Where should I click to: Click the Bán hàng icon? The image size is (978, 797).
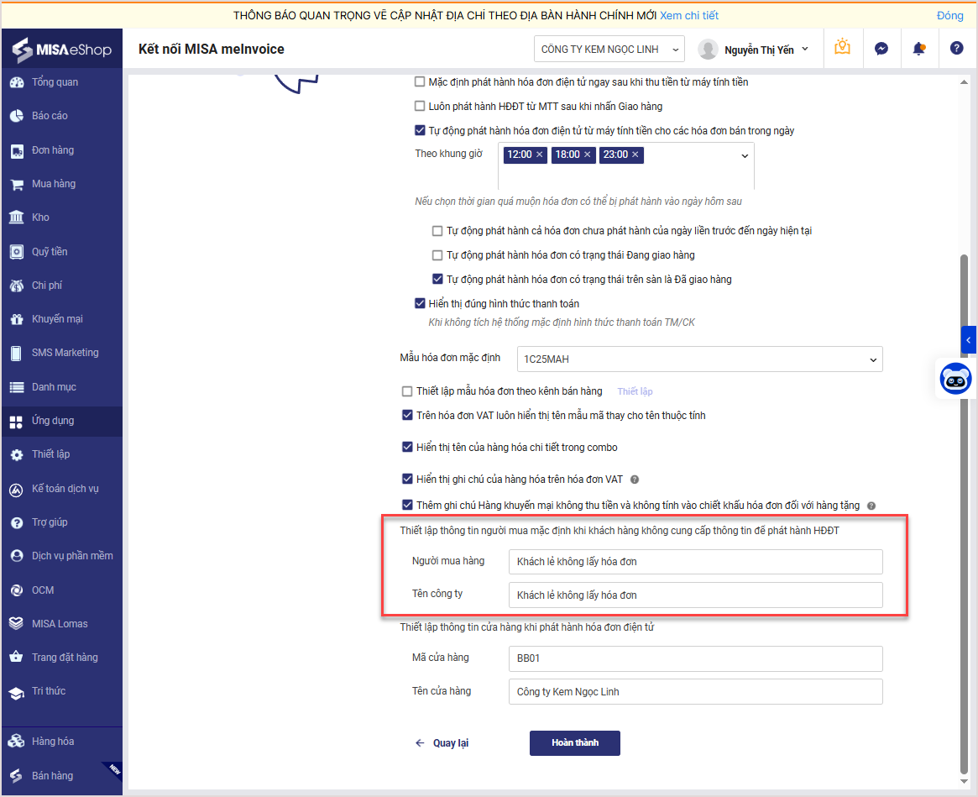click(x=17, y=776)
